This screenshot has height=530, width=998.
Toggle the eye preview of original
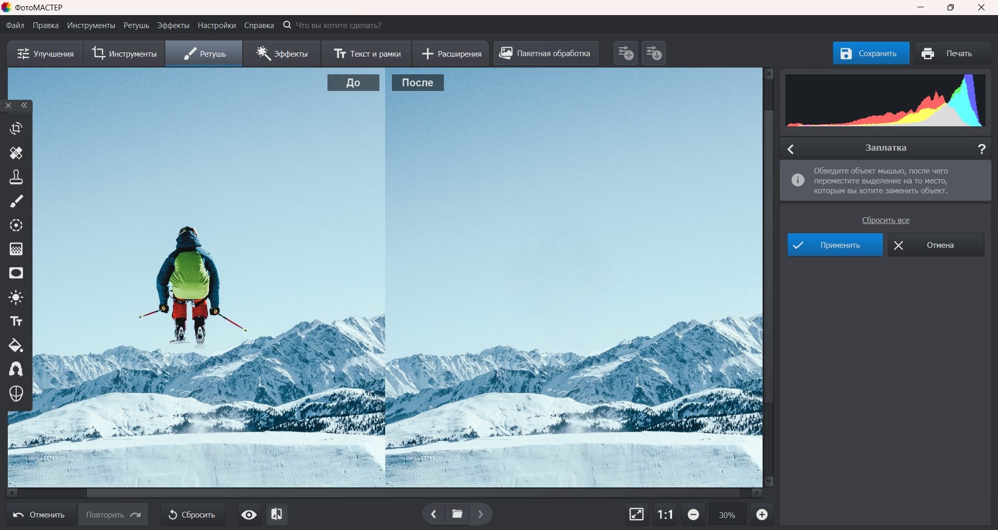(249, 514)
